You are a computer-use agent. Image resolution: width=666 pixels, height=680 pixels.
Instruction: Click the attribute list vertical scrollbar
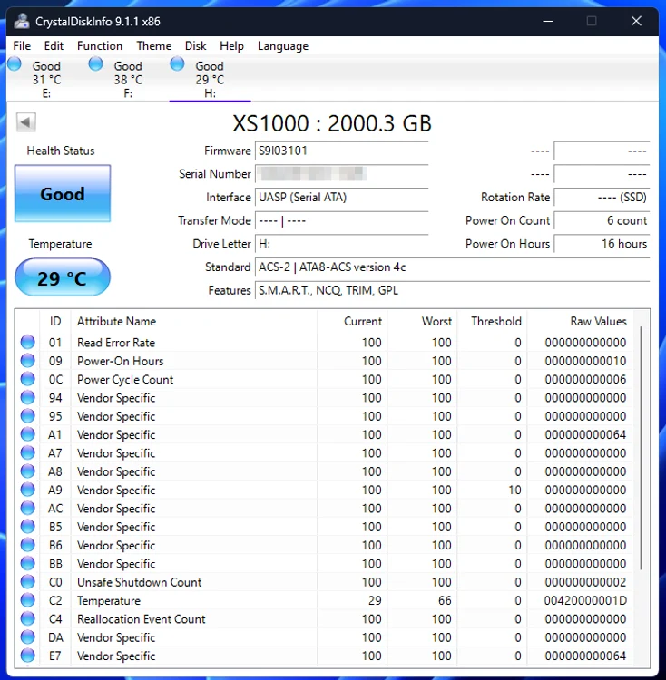[x=641, y=448]
